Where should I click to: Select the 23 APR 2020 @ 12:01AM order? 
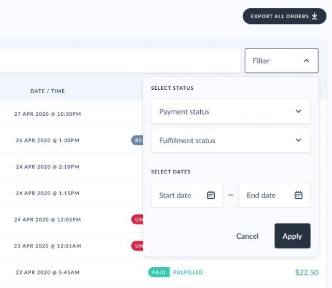click(x=48, y=246)
